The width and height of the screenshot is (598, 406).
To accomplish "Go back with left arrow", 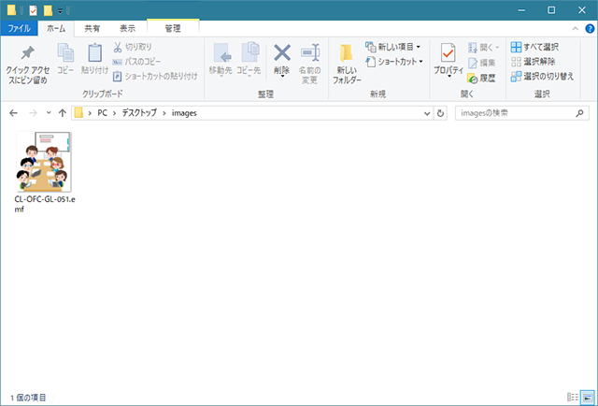I will coord(13,113).
